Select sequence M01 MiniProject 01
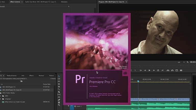Image resolution: width=196 pixels, height=110 pixels. [9, 87]
